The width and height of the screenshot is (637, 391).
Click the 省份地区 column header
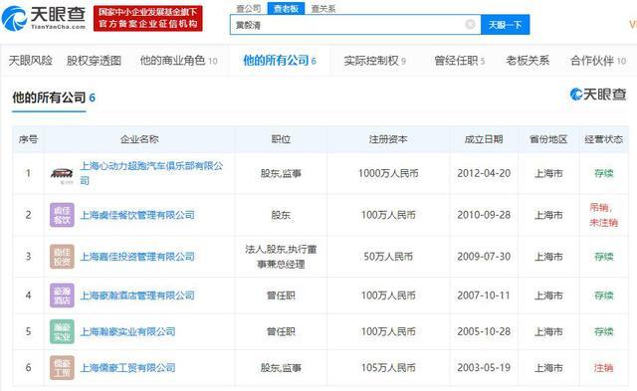click(x=548, y=139)
